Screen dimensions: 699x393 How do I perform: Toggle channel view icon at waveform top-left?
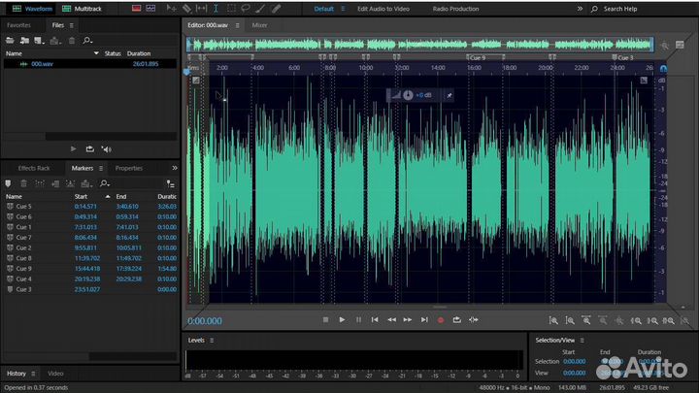[196, 81]
